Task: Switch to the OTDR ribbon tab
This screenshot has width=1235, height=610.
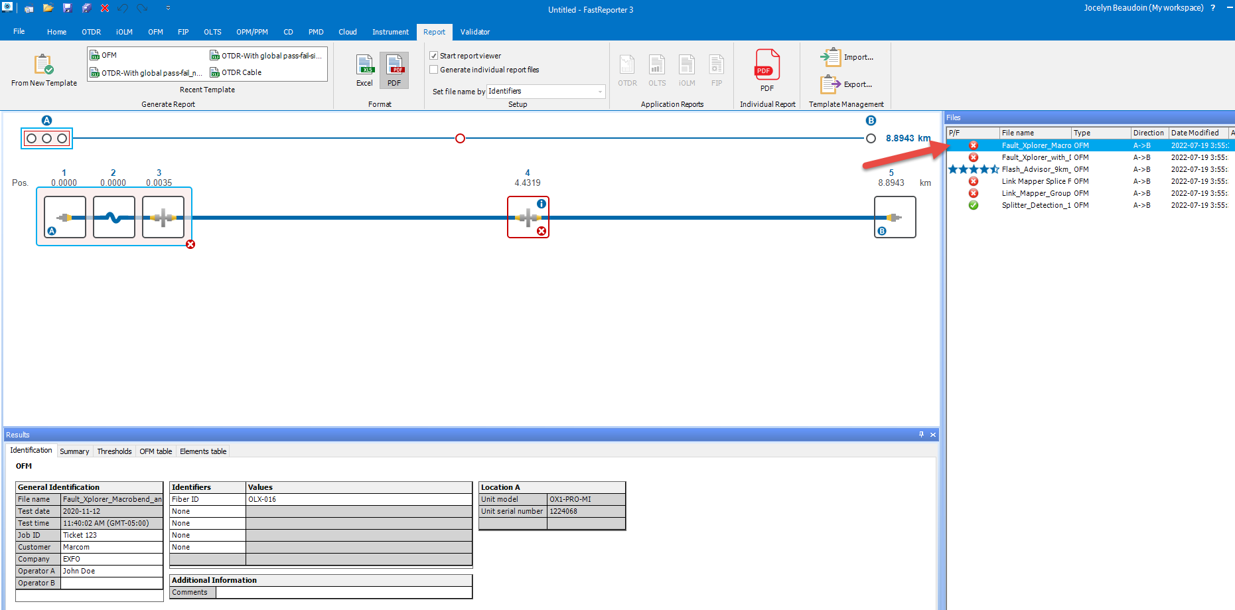Action: click(x=92, y=32)
